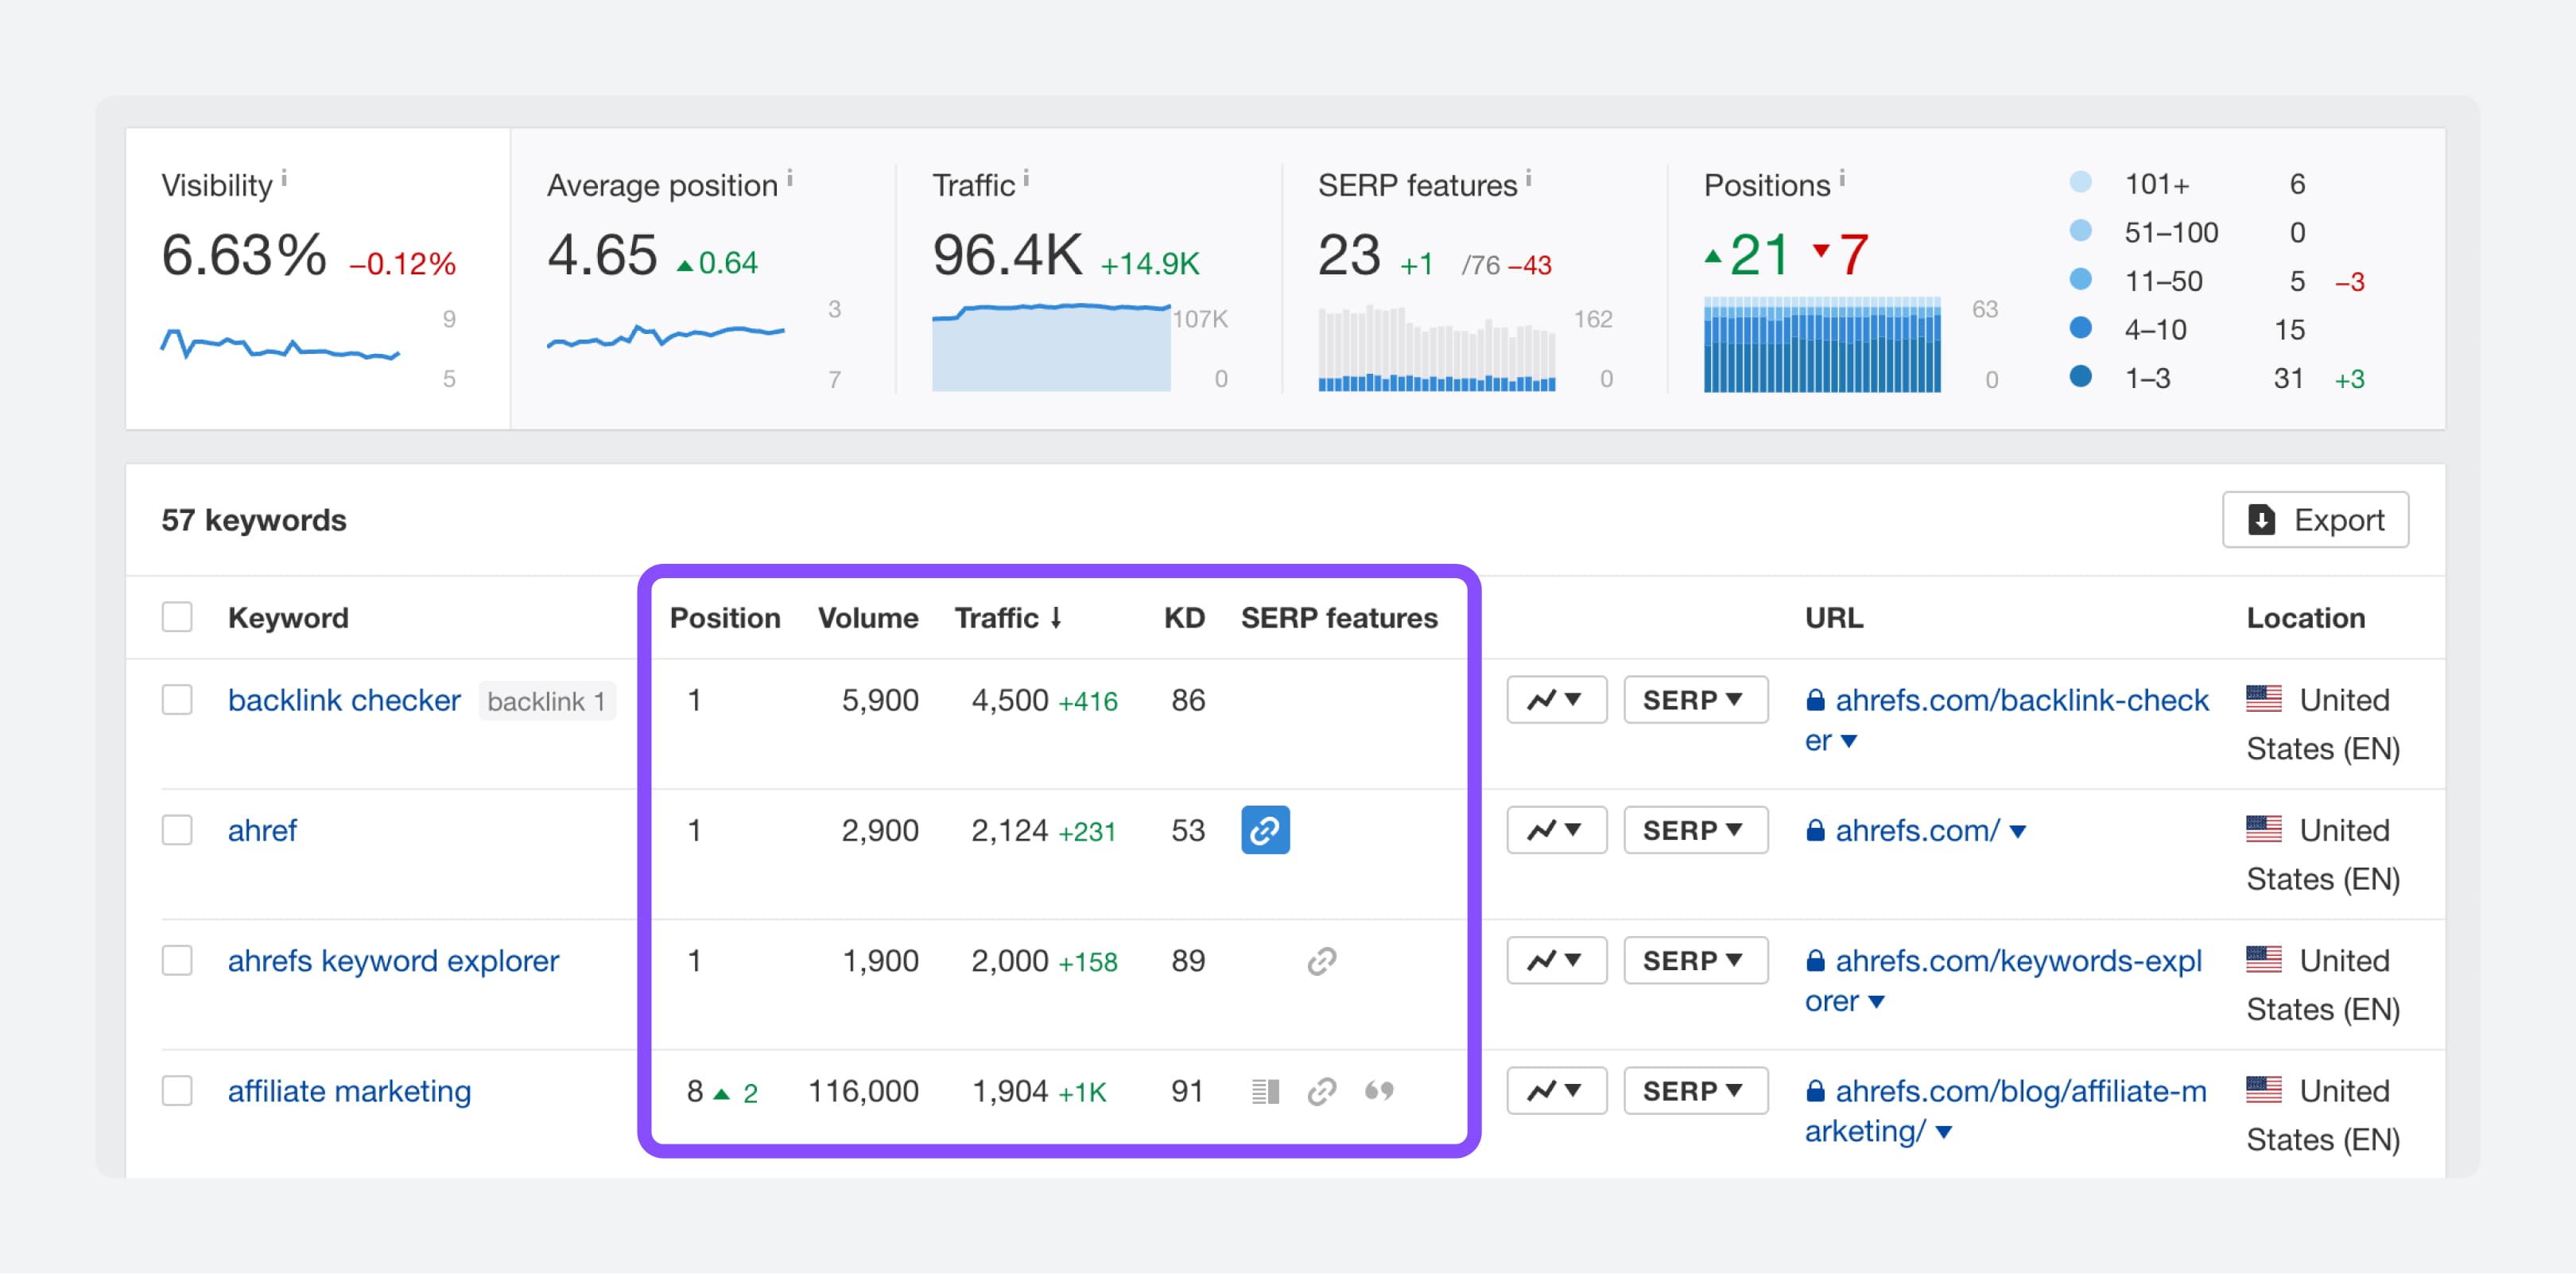This screenshot has height=1274, width=2576.
Task: Check the affiliate marketing row checkbox
Action: pyautogui.click(x=177, y=1091)
